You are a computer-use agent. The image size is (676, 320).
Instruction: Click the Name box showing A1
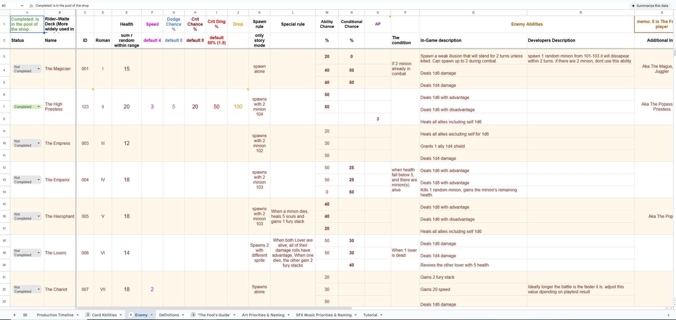[x=9, y=6]
